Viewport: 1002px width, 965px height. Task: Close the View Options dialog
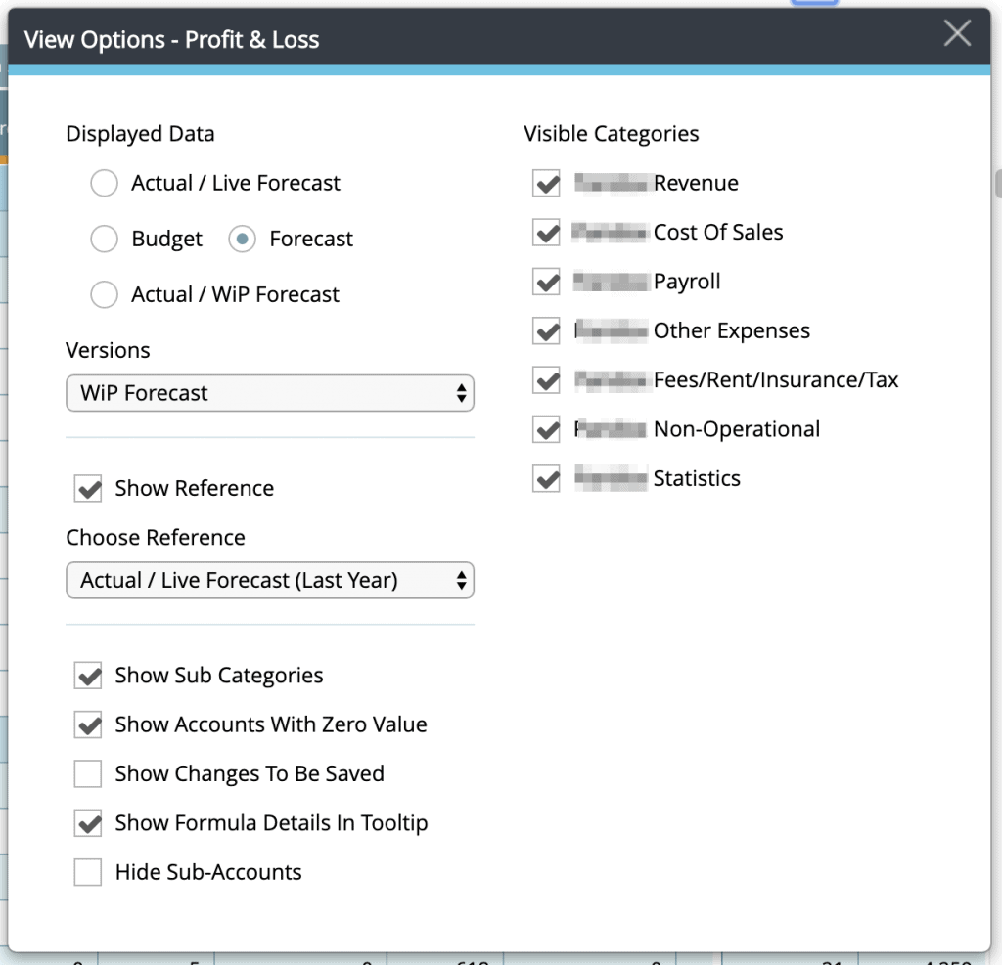coord(957,34)
